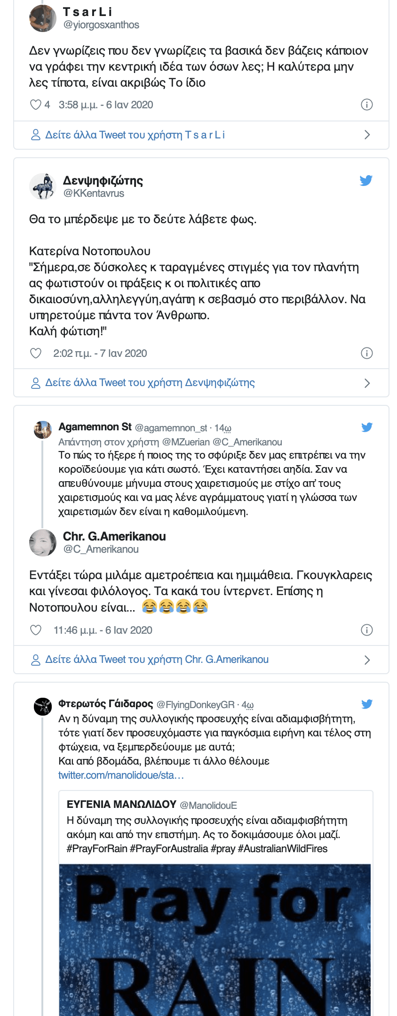Open info icon on Δενψηφιζώτης tweet
Image resolution: width=397 pixels, height=1016 pixels.
(366, 353)
